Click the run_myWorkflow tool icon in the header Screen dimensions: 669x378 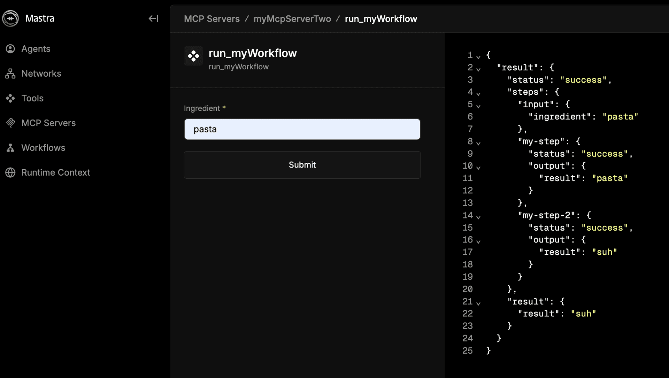[x=193, y=56]
